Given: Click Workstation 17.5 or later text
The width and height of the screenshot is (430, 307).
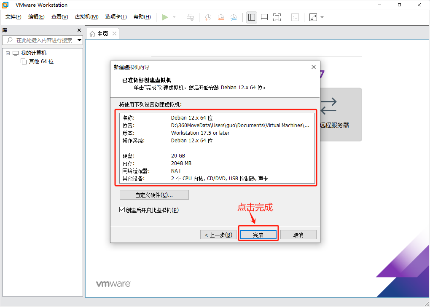Looking at the screenshot, I should point(200,133).
